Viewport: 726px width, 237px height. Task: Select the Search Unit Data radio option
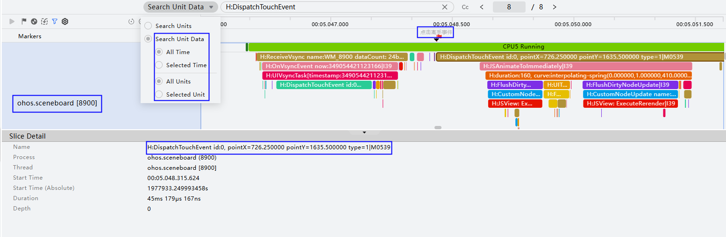148,39
